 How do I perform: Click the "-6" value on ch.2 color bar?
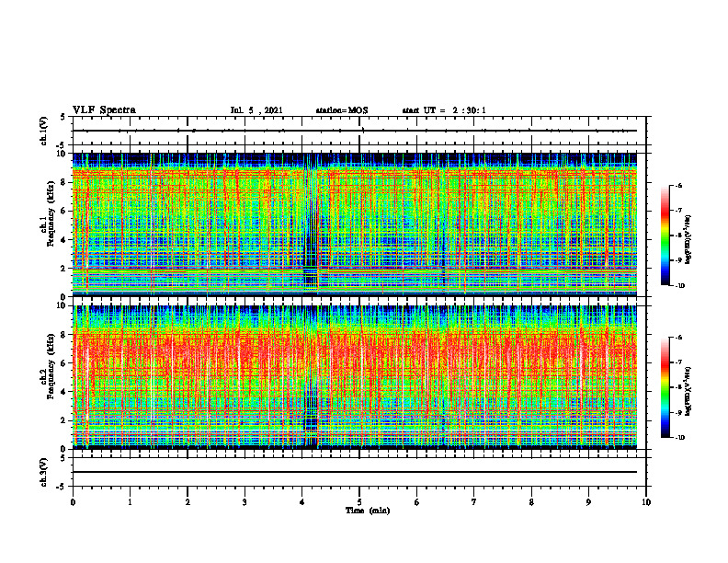[678, 338]
